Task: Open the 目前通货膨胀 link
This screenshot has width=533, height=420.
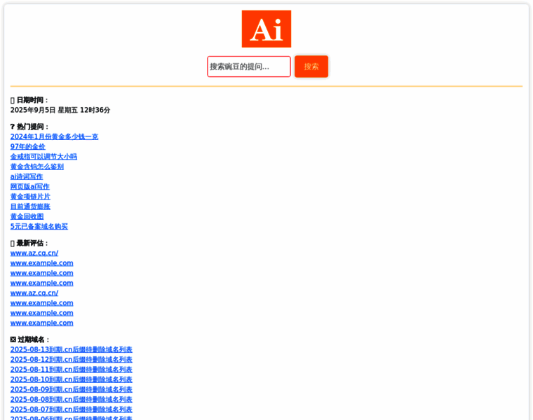Action: pyautogui.click(x=30, y=206)
